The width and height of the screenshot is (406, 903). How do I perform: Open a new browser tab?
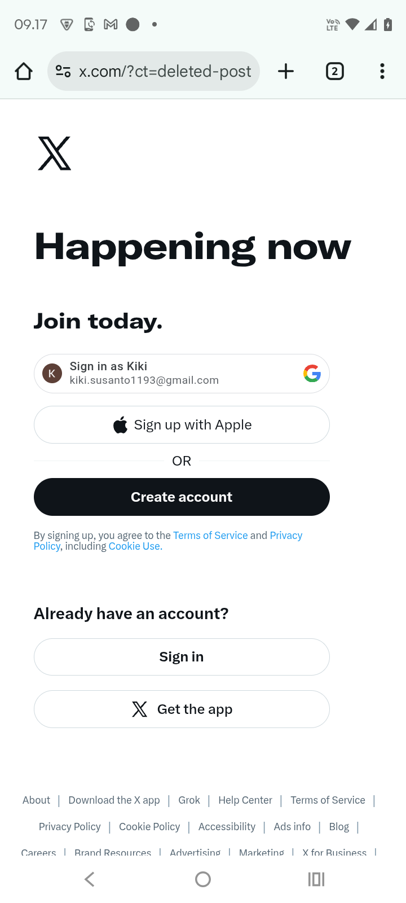pyautogui.click(x=286, y=72)
